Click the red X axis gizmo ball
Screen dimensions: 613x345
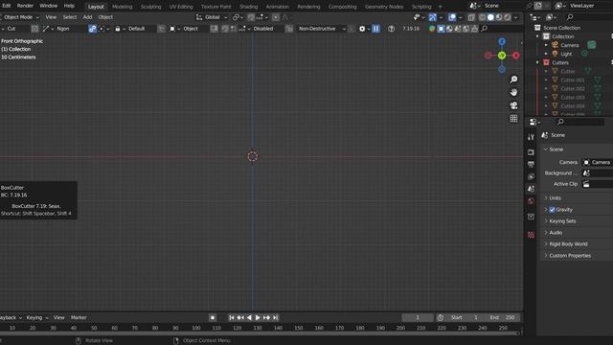(516, 56)
